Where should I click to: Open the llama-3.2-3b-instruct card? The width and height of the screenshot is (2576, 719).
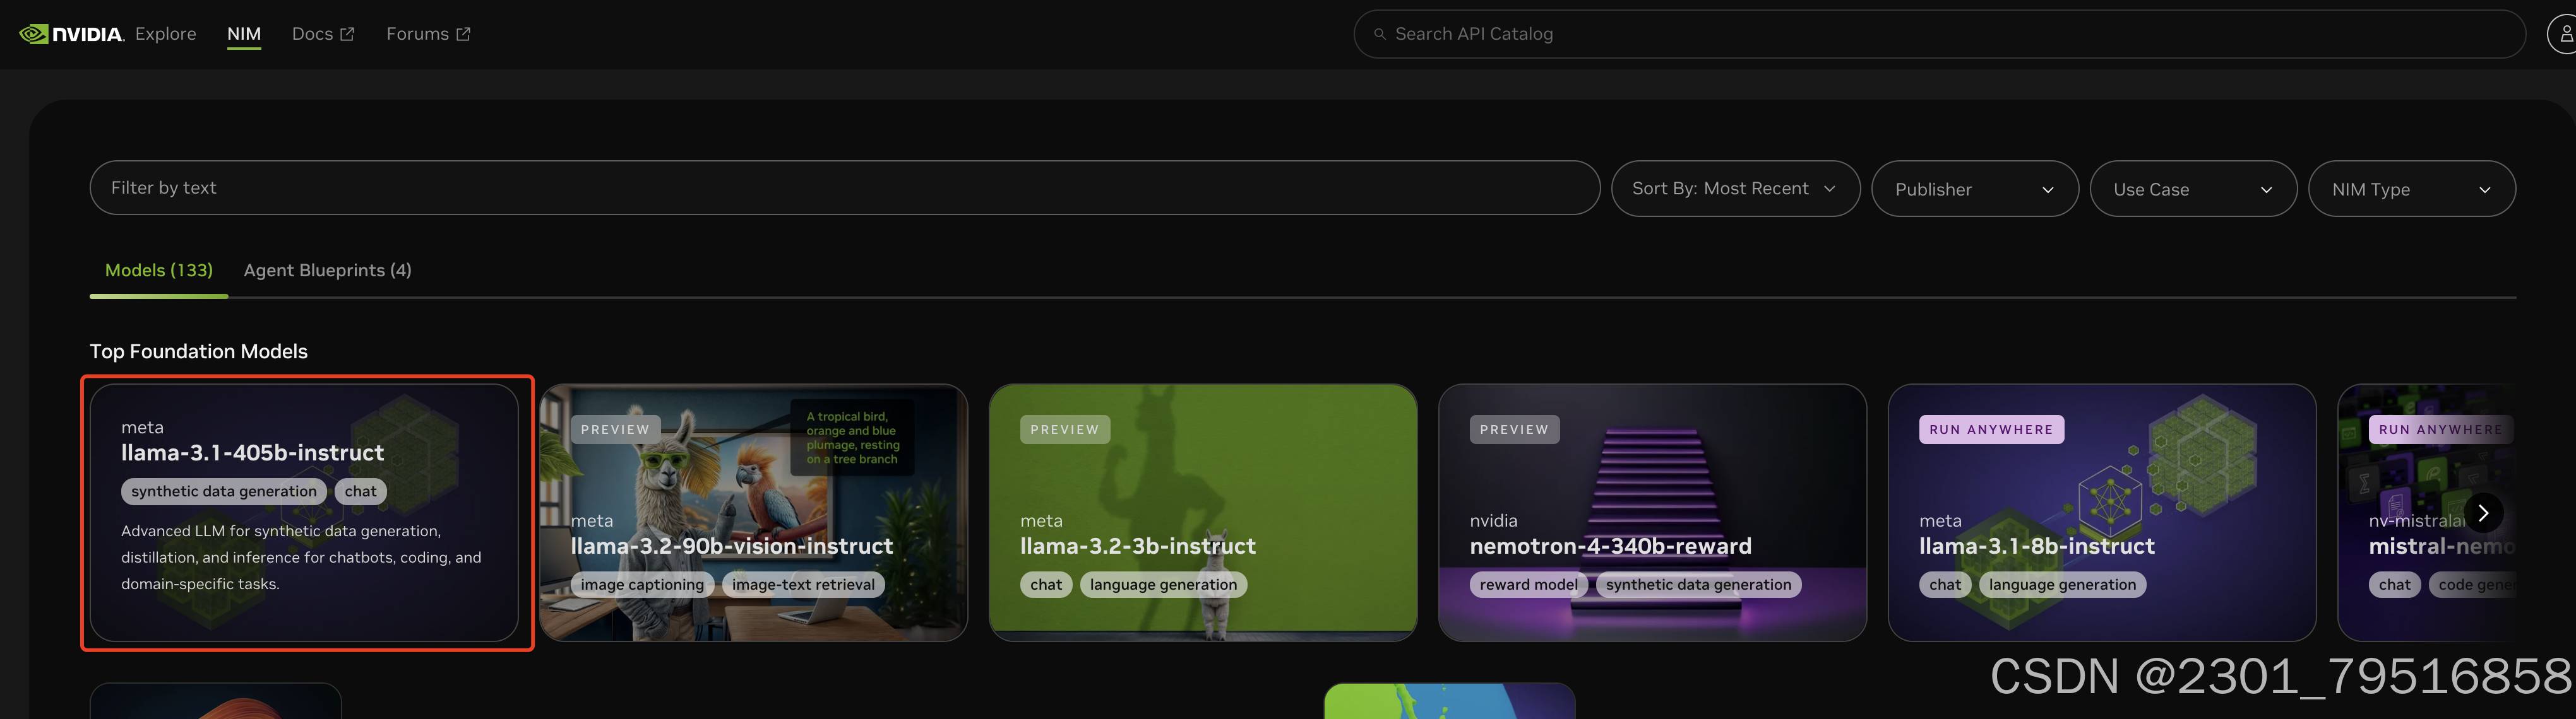pos(1203,512)
